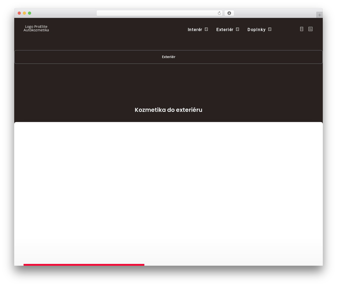Focus the browser address bar
This screenshot has height=286, width=337.
tap(159, 13)
